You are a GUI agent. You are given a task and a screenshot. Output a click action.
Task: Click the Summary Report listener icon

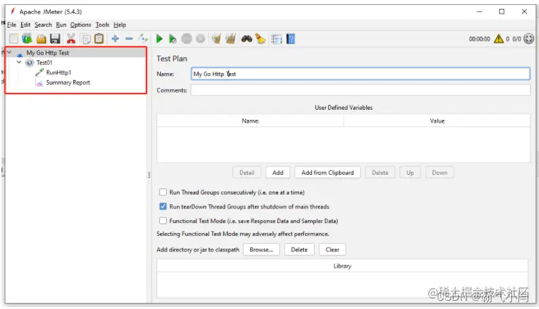(39, 83)
